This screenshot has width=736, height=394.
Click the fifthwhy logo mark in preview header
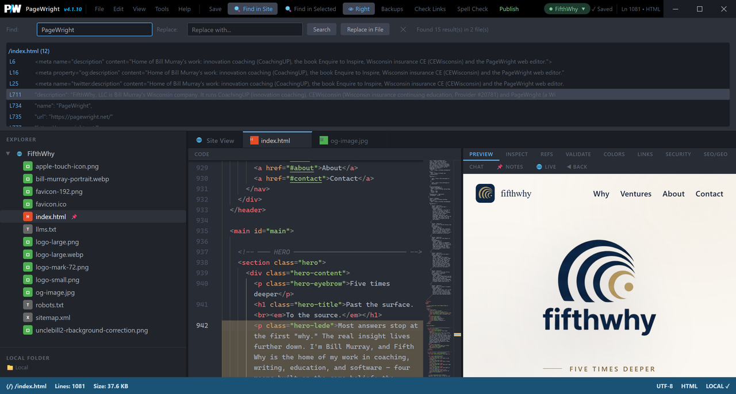[485, 194]
